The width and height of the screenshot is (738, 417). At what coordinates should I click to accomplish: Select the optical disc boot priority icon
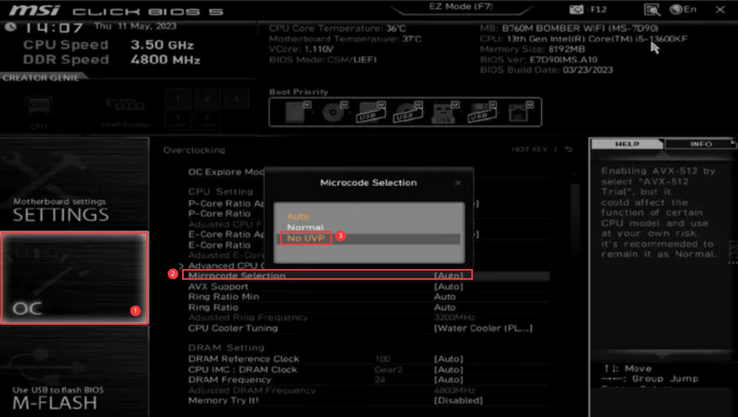[334, 112]
